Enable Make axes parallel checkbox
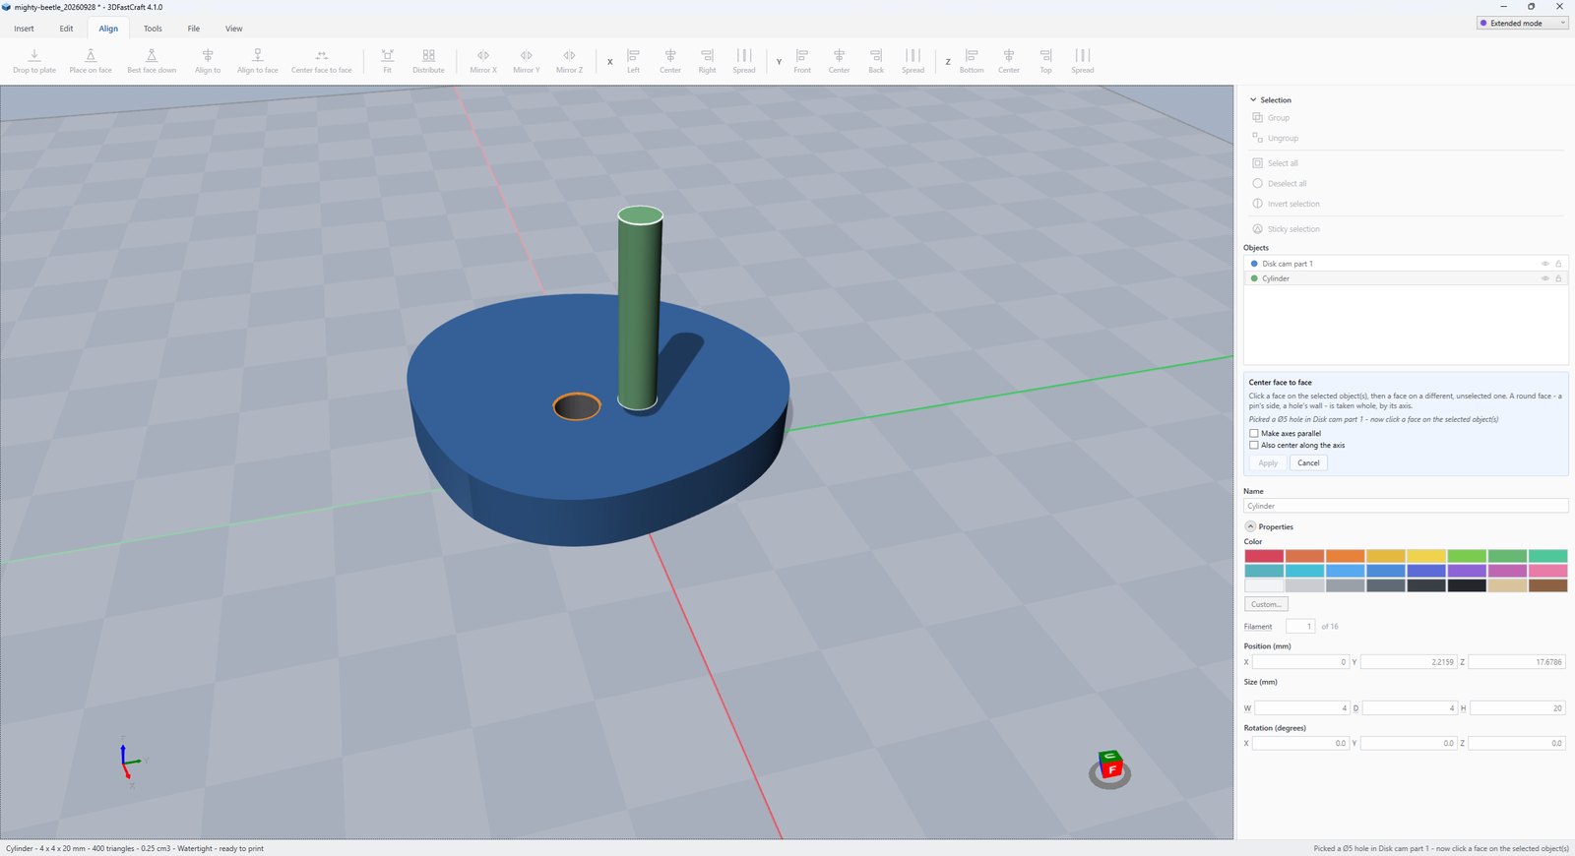Screen dimensions: 1575x856 pyautogui.click(x=1254, y=433)
